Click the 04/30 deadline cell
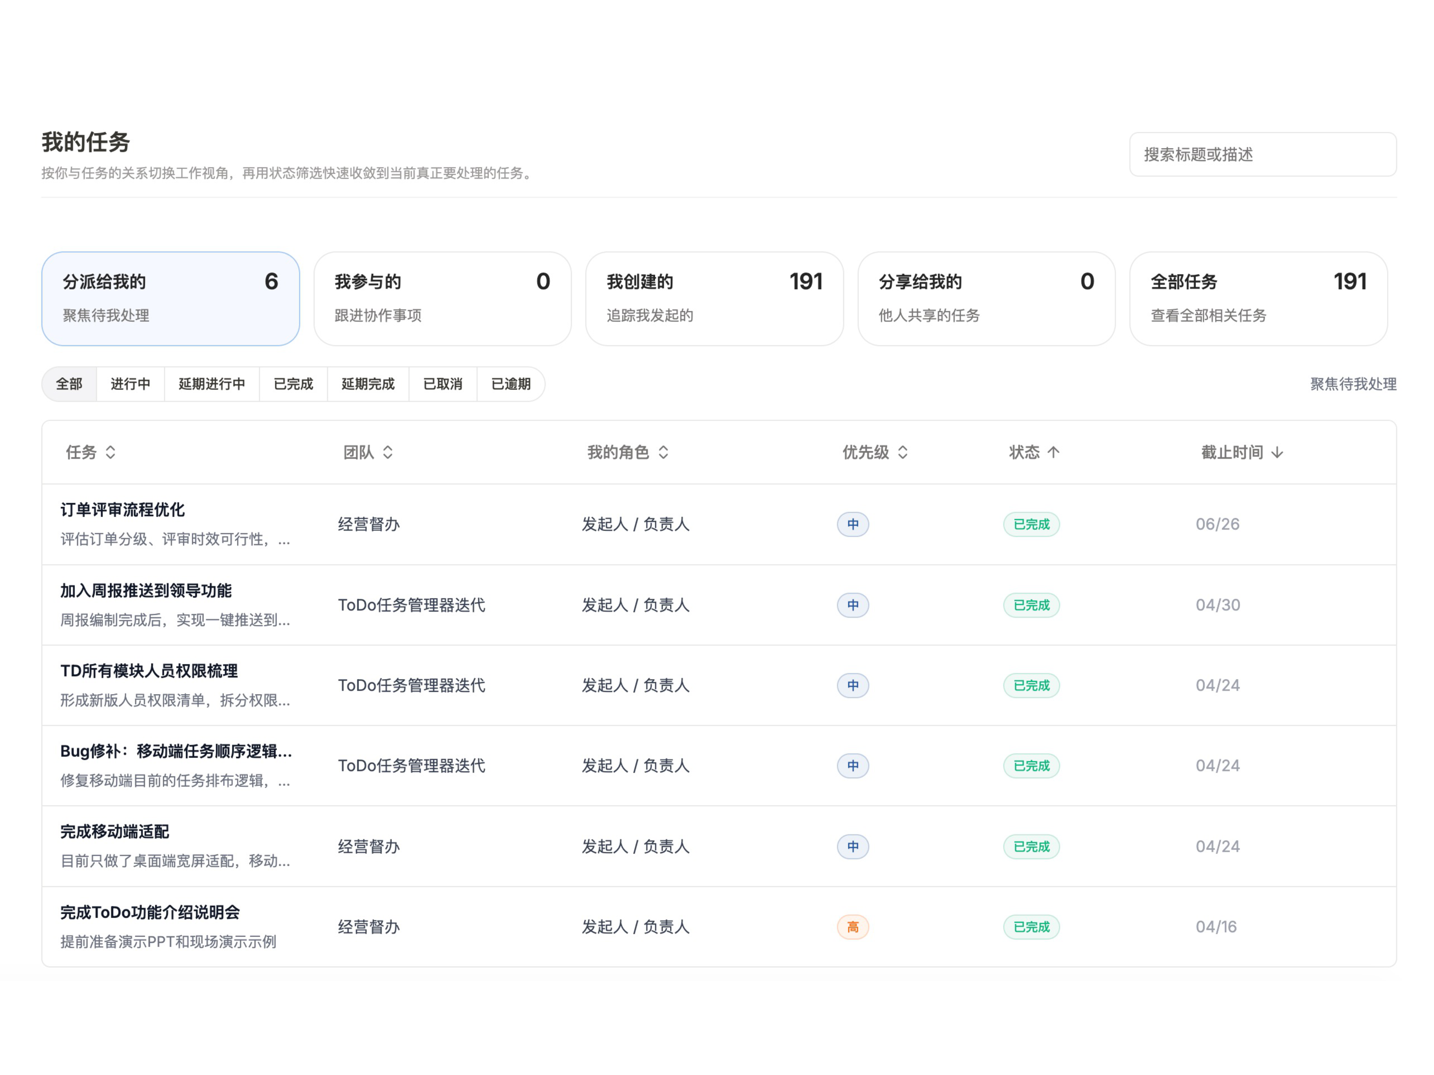 (1217, 605)
